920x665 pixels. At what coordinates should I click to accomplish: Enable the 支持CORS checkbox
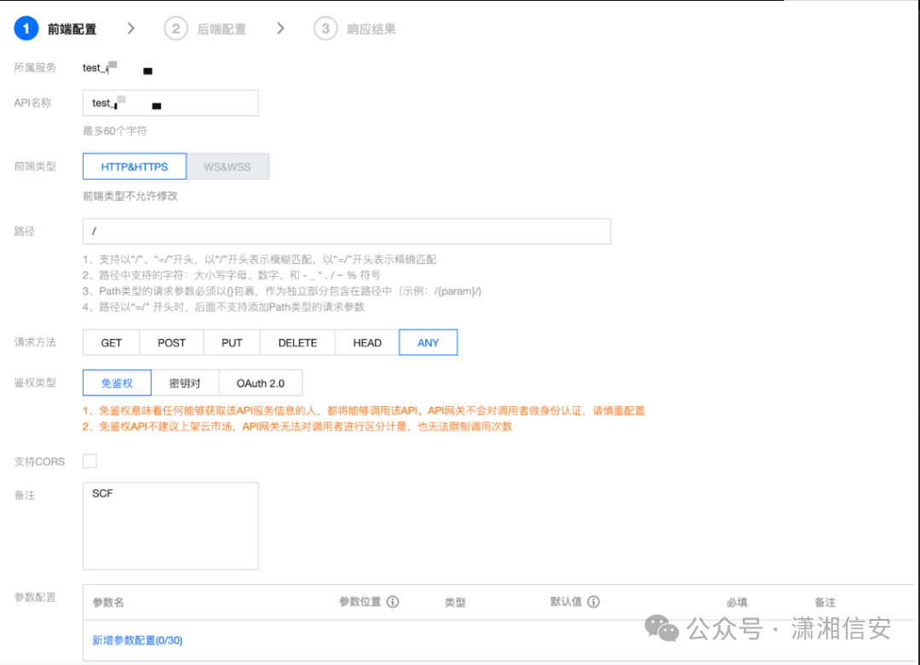tap(89, 461)
